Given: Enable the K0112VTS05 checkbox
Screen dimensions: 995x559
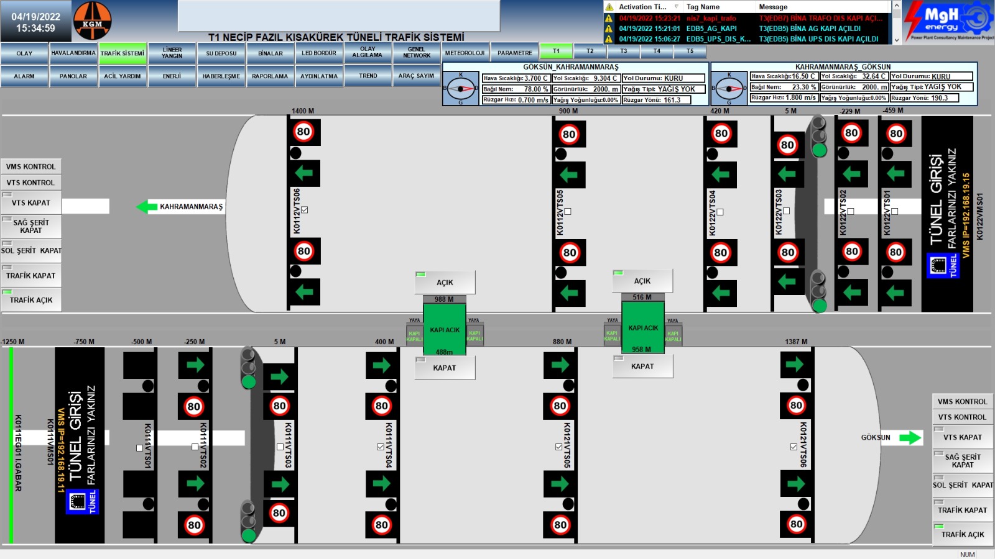Looking at the screenshot, I should [x=567, y=212].
